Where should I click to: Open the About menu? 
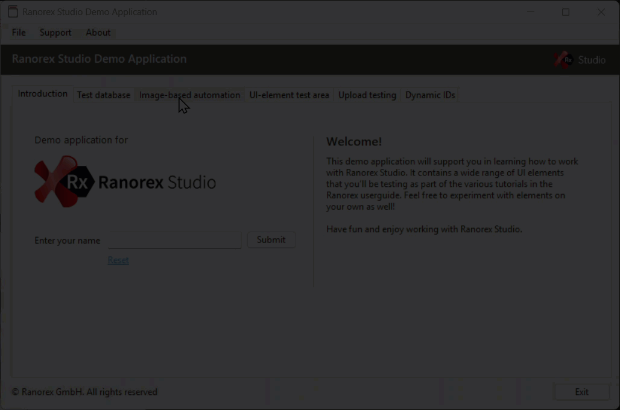(x=98, y=33)
